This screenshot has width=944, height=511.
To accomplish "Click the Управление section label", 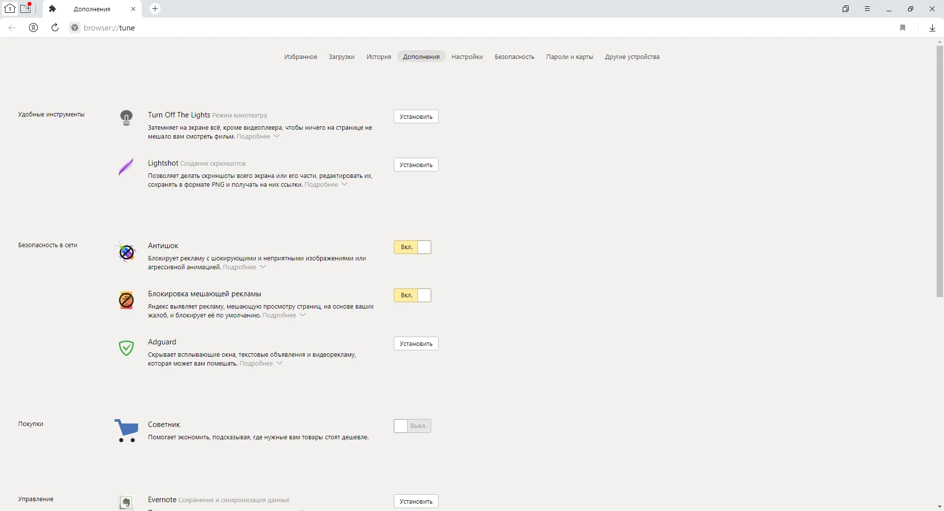I will (x=36, y=499).
